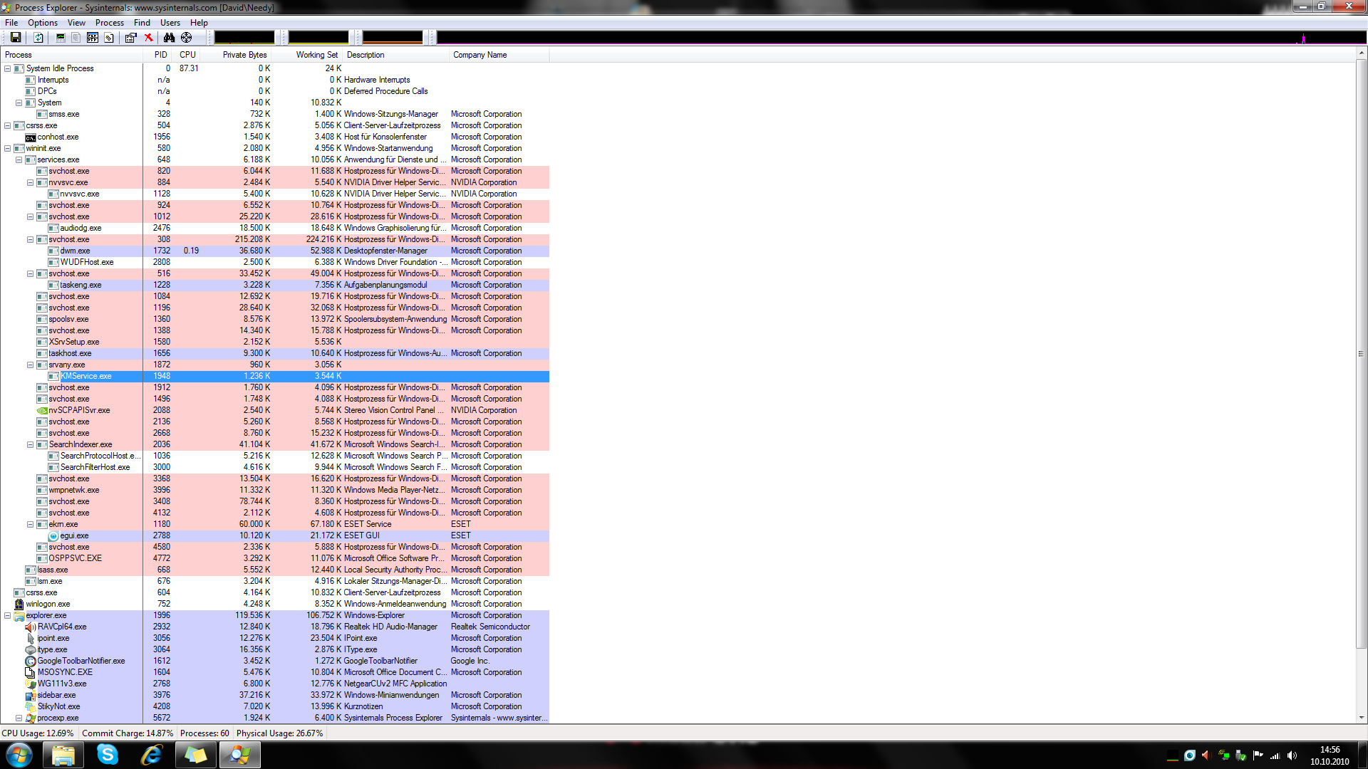Click the GoogleToolbarNotifier.exe icon
The width and height of the screenshot is (1368, 769).
(x=31, y=661)
